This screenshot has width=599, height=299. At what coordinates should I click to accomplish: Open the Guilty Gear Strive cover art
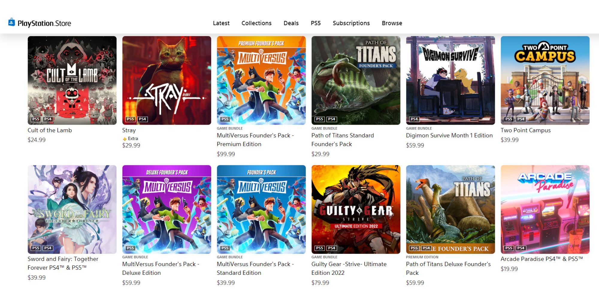point(356,209)
